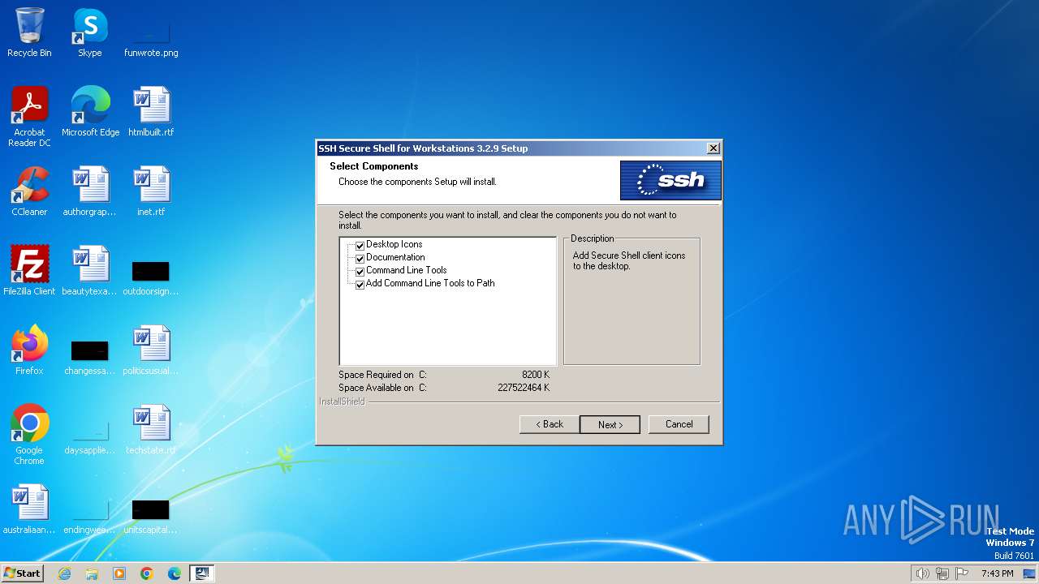Activate the setup installer taskbar button
Viewport: 1039px width, 584px height.
(x=202, y=573)
